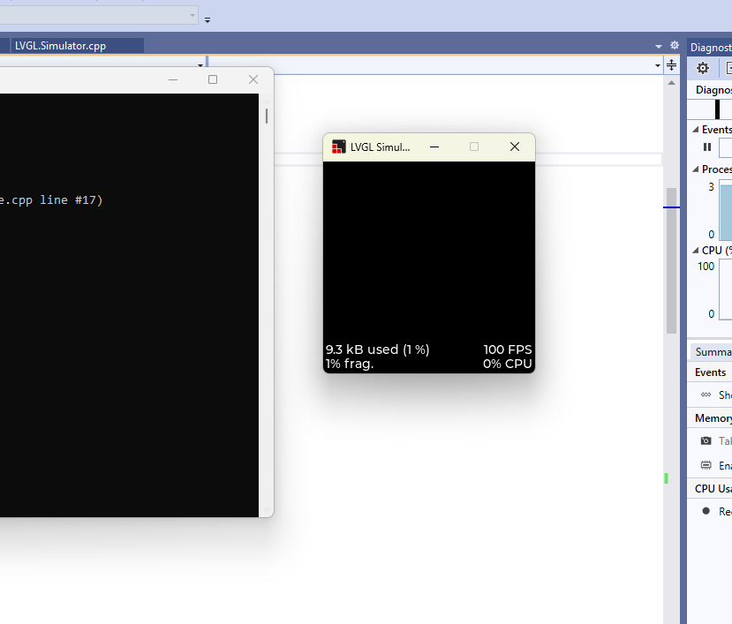The width and height of the screenshot is (732, 624).
Task: Toggle auto-hide pin on Diagnostic Tools panel
Action: coord(729,47)
